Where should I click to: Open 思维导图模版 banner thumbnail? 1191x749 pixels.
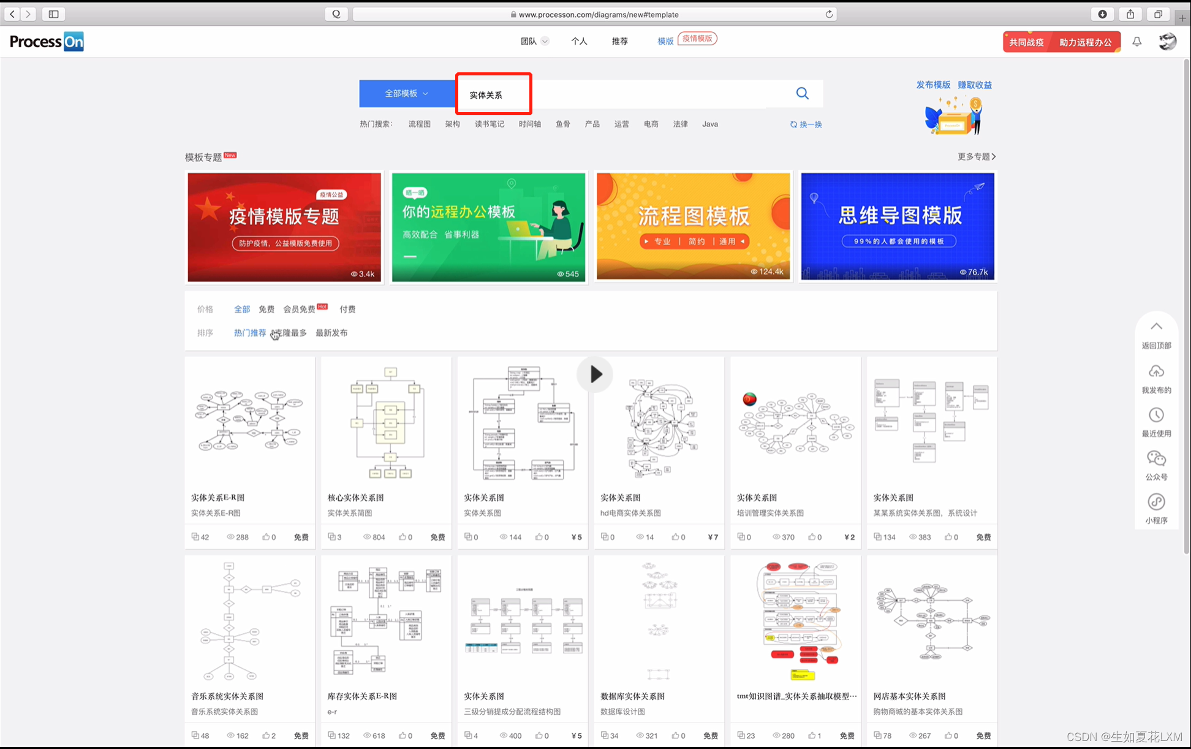(x=898, y=226)
